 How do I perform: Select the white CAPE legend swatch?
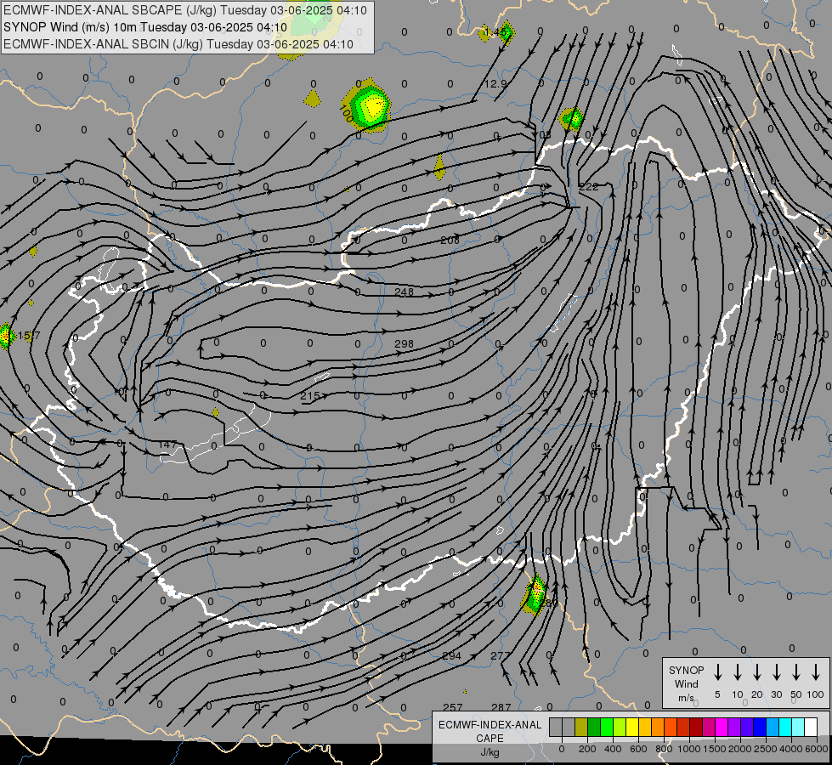pos(811,727)
